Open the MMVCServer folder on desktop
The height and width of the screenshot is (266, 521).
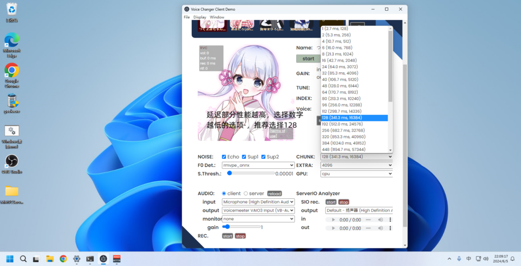coord(12,194)
